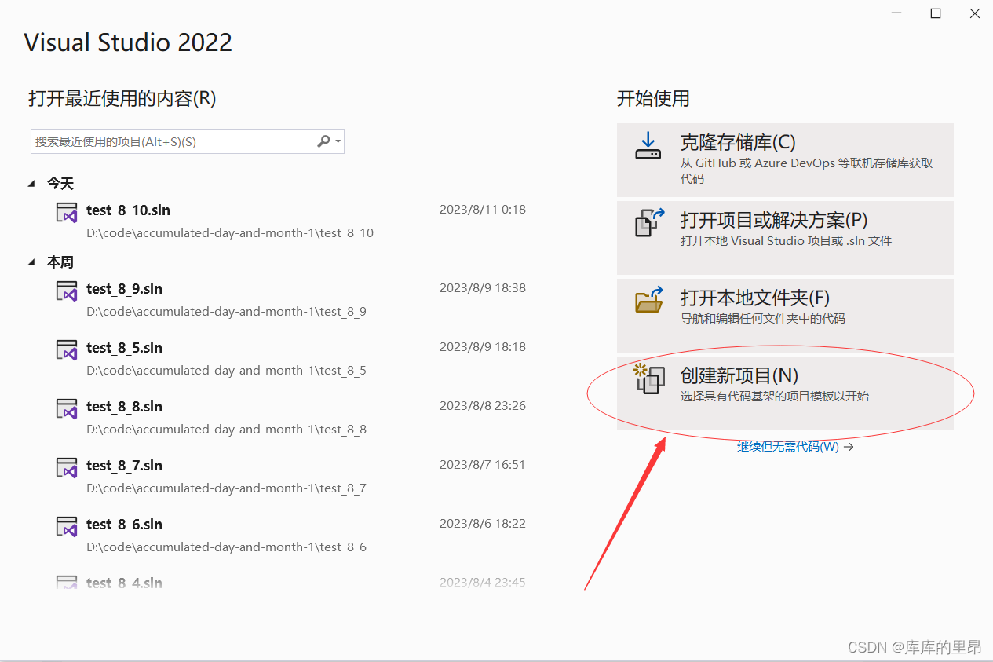Click the 导航和编辑任何文件夹中的代码 description
This screenshot has width=993, height=662.
[x=763, y=319]
